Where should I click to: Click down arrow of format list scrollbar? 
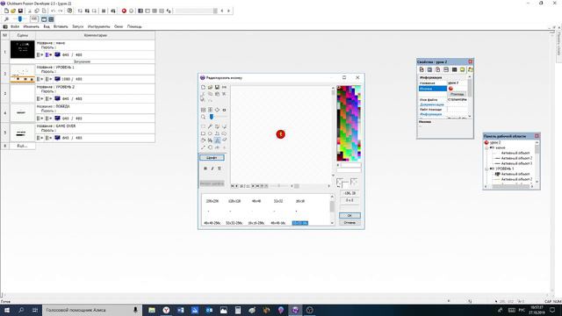pyautogui.click(x=332, y=223)
